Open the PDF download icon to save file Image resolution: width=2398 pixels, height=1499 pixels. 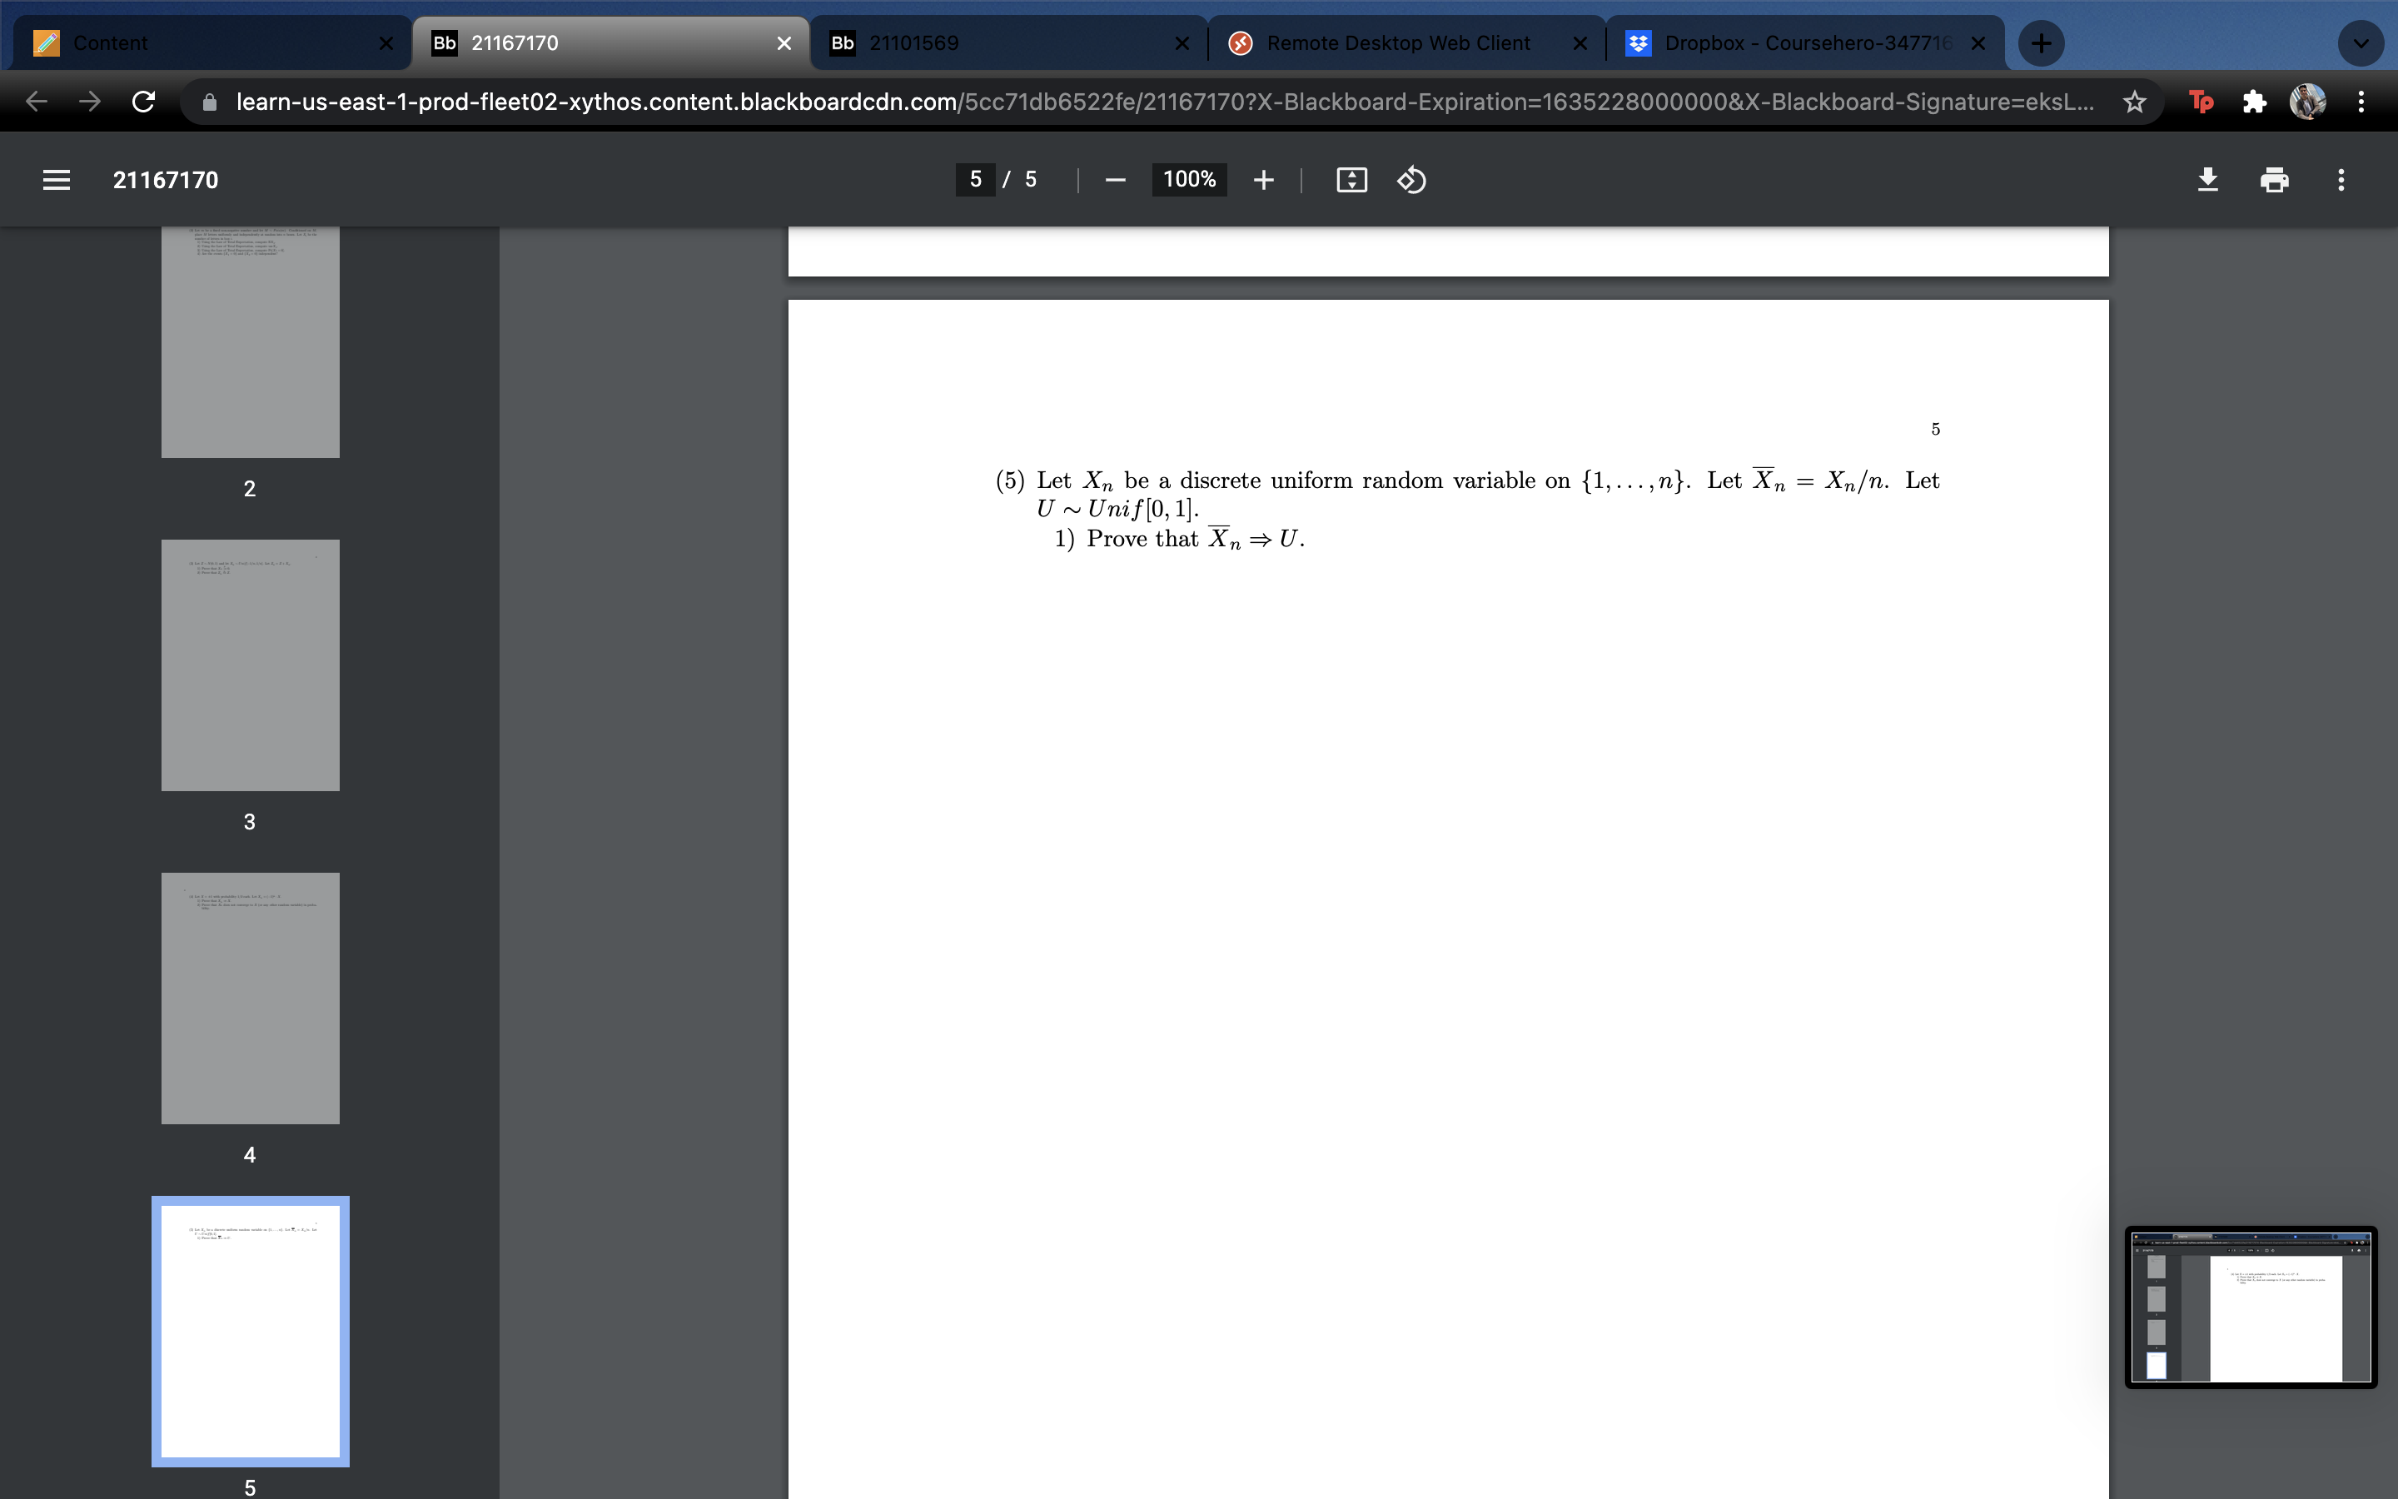coord(2208,179)
